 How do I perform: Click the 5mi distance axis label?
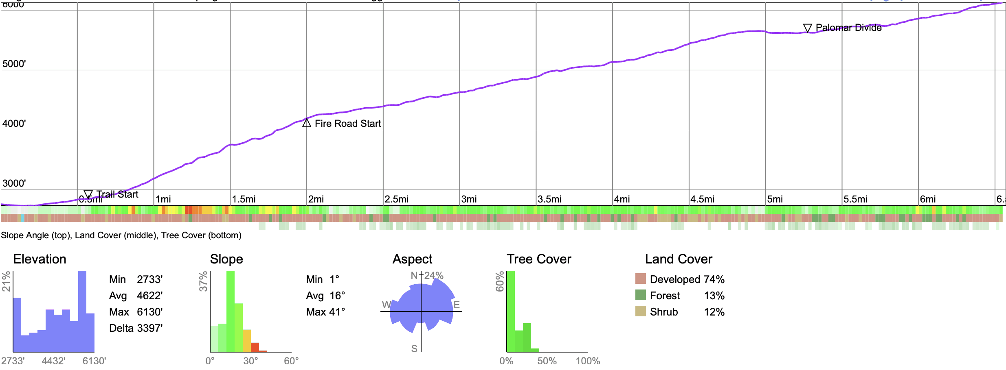pyautogui.click(x=775, y=199)
